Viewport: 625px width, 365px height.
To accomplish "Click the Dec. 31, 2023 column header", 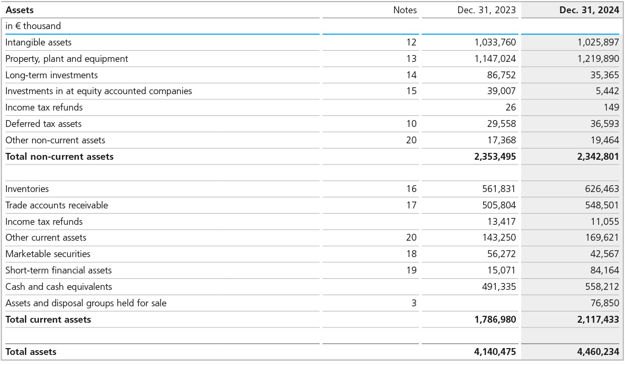I will pyautogui.click(x=486, y=10).
